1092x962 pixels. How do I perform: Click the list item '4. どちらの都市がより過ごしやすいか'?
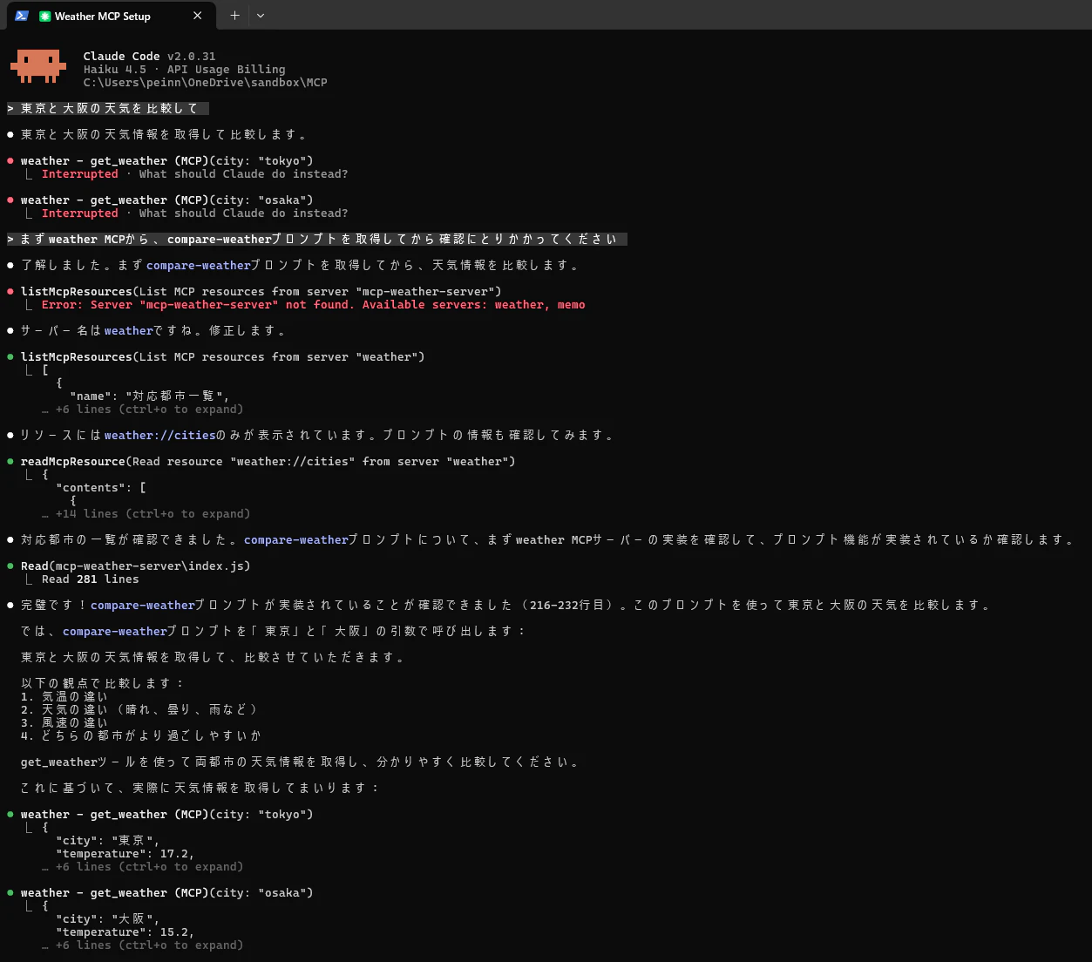pos(140,736)
